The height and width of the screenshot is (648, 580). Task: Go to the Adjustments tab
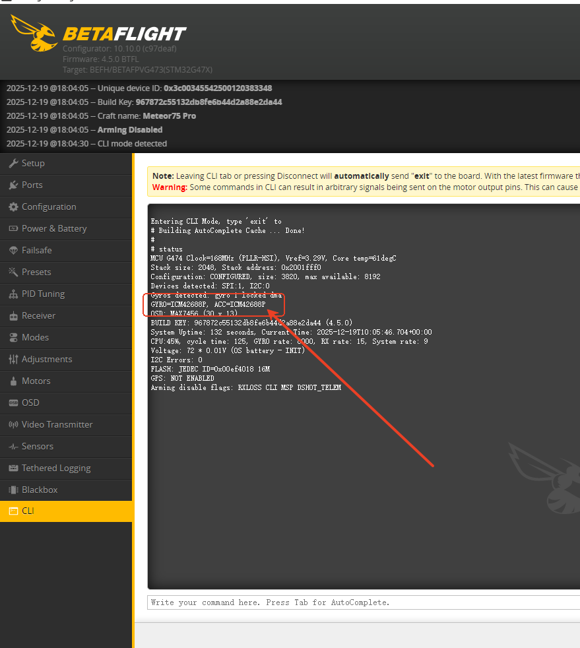66,359
